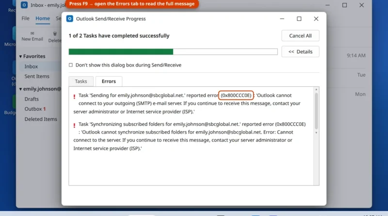388x216 pixels.
Task: Switch to the Tasks tab
Action: (81, 81)
